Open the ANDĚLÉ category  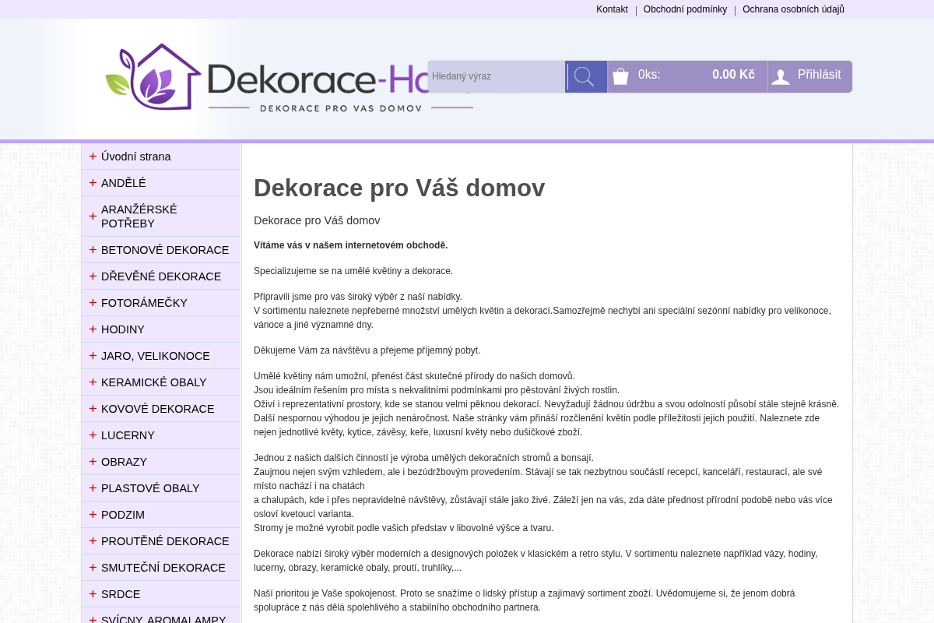coord(161,183)
